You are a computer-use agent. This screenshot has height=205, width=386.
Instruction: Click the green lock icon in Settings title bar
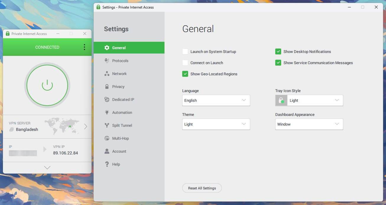(x=98, y=7)
